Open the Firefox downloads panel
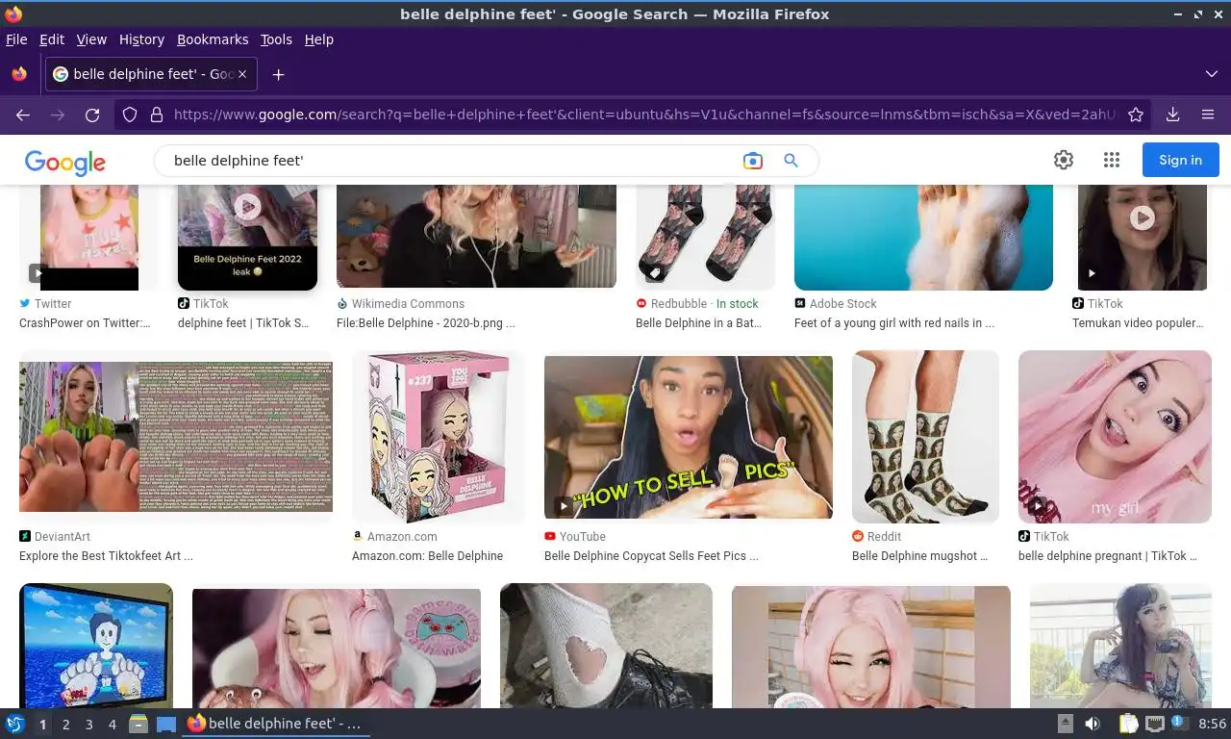Screen dimensions: 1231x739 click(1172, 115)
